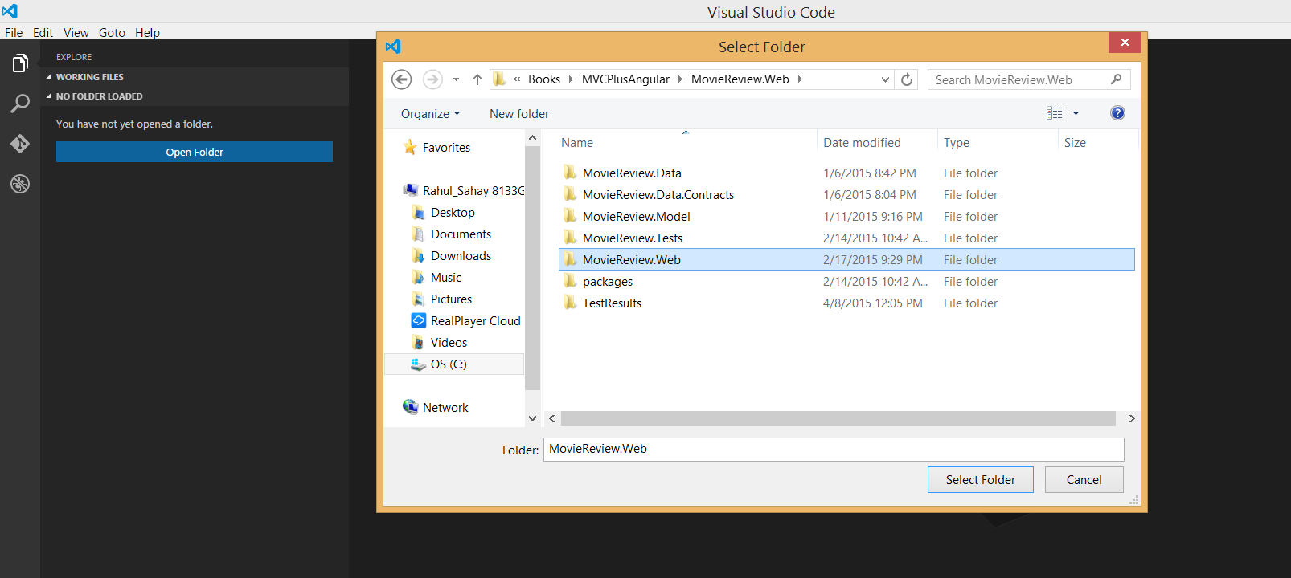The image size is (1291, 578).
Task: Click the file list scroll right arrow
Action: point(1132,418)
